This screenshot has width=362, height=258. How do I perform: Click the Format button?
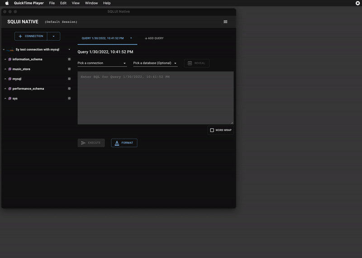tap(124, 143)
